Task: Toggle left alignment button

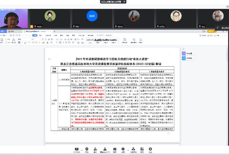Action: (x=57, y=43)
